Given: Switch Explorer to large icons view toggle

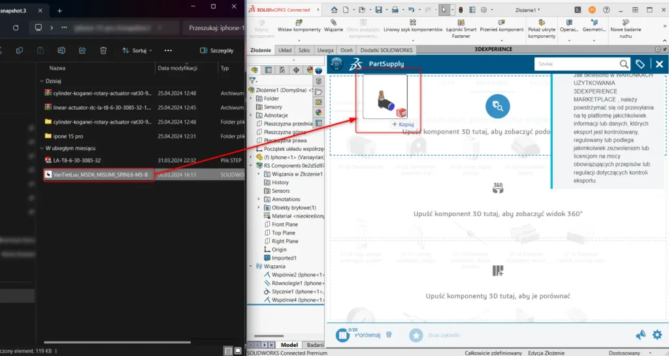Looking at the screenshot, I should pos(238,351).
